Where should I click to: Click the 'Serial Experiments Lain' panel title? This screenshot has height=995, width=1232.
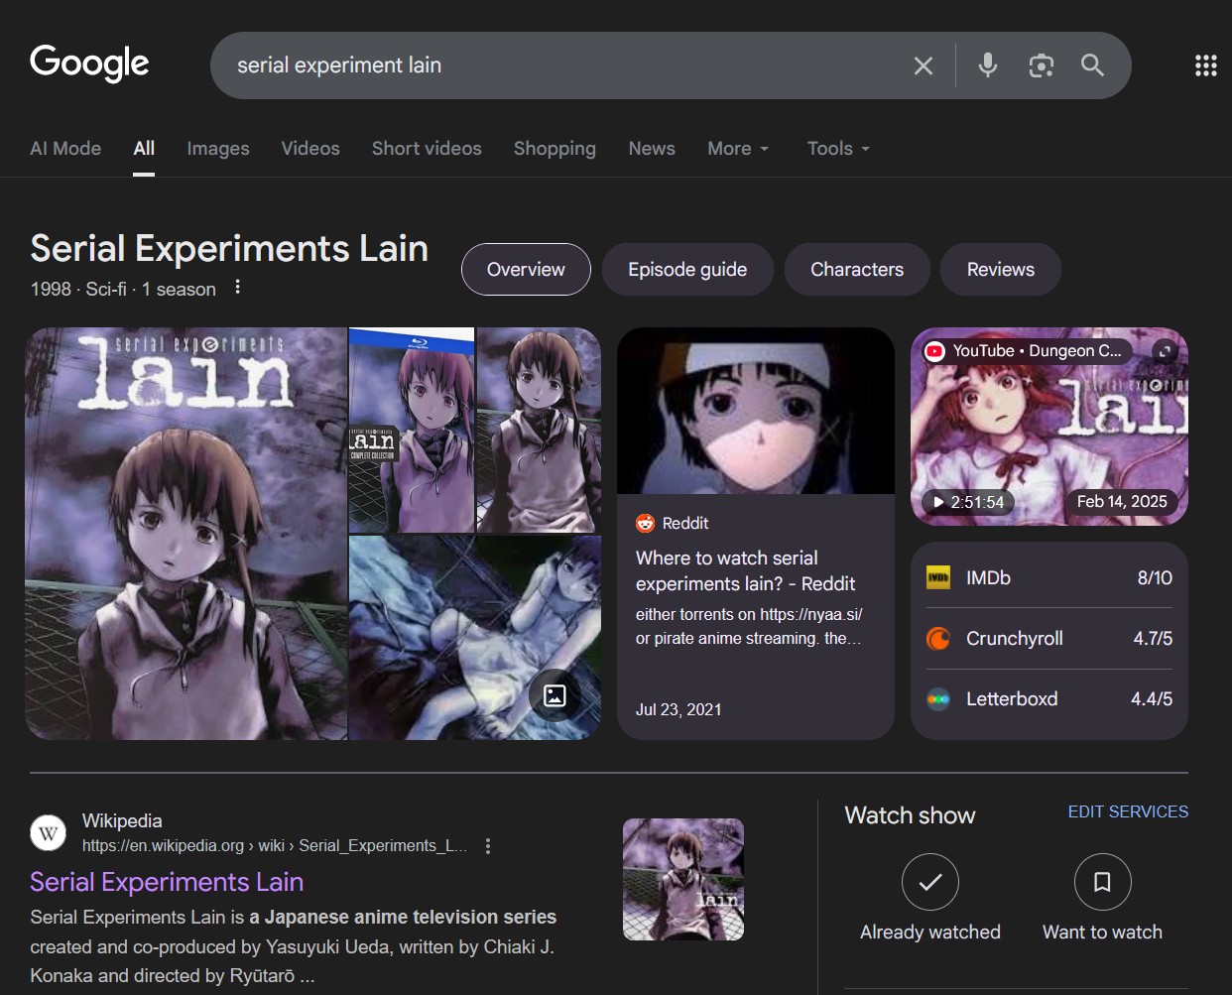coord(229,248)
